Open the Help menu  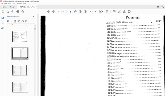point(25,4)
